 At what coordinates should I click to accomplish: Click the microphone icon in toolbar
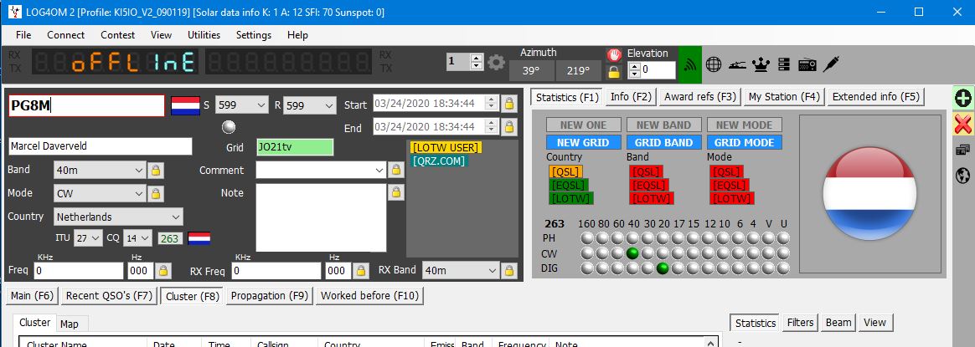832,64
